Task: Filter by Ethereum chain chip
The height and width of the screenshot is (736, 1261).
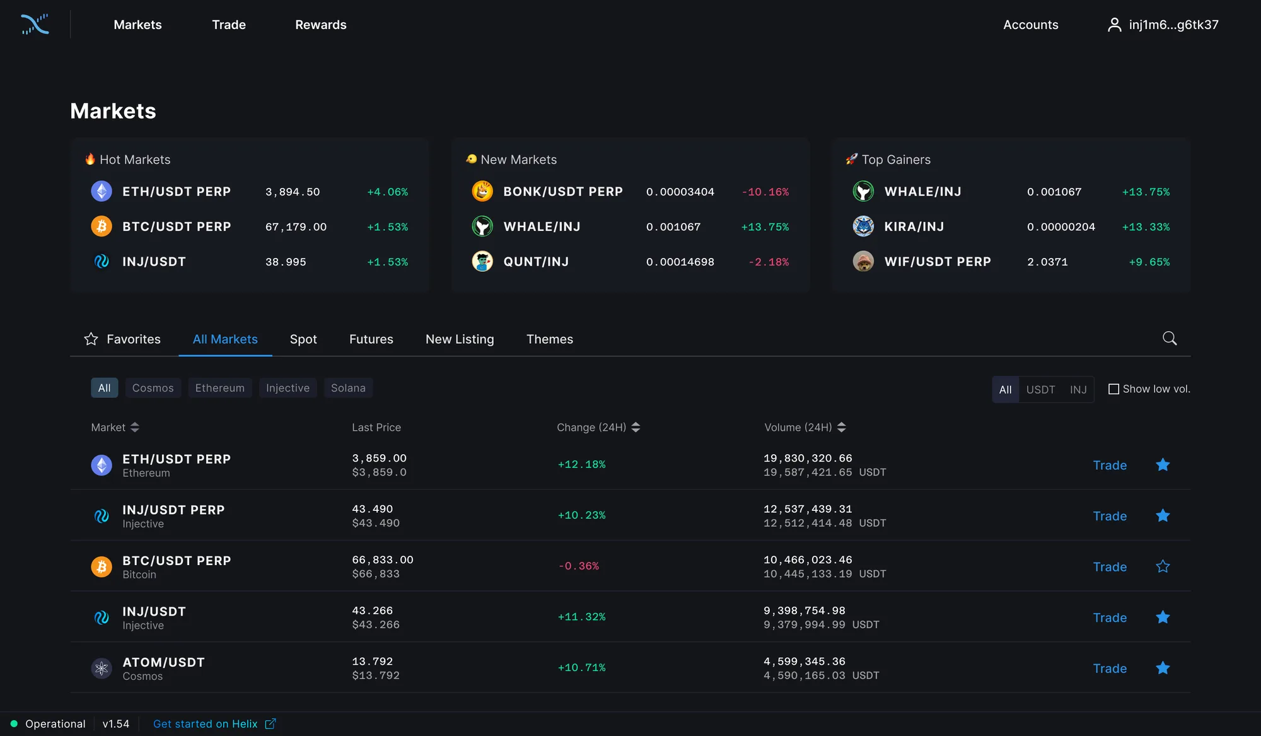Action: [x=220, y=388]
